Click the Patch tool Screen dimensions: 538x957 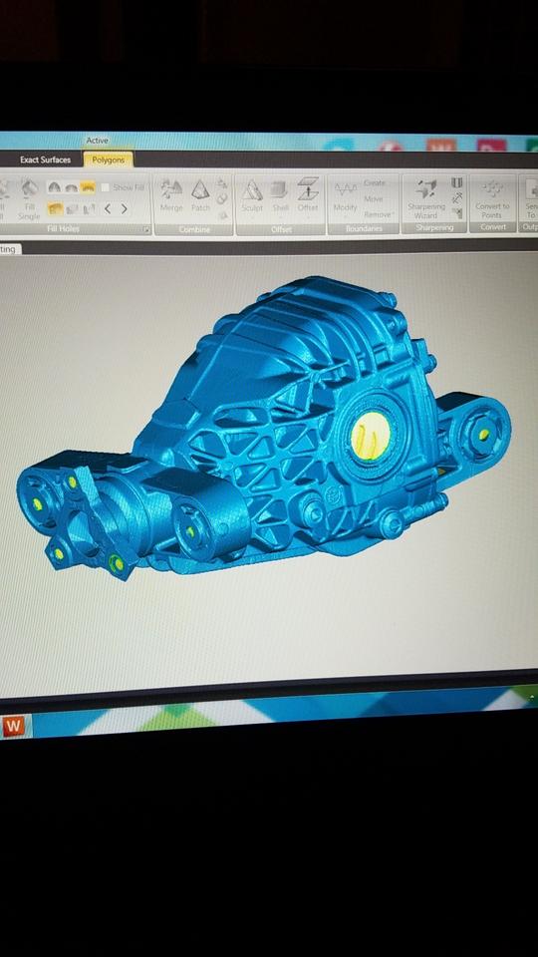200,196
